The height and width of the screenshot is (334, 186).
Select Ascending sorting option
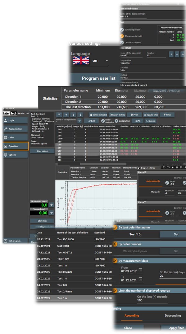(132, 316)
